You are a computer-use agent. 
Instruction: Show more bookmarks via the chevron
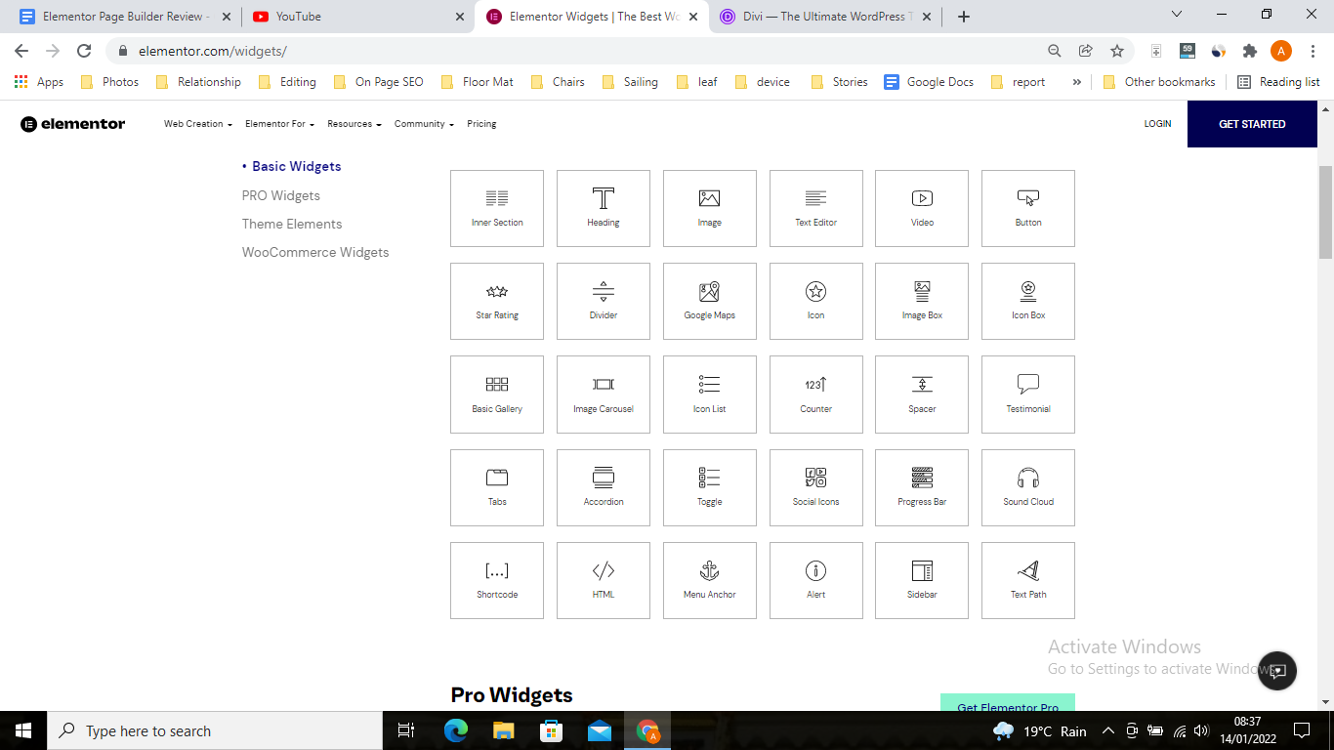tap(1077, 82)
